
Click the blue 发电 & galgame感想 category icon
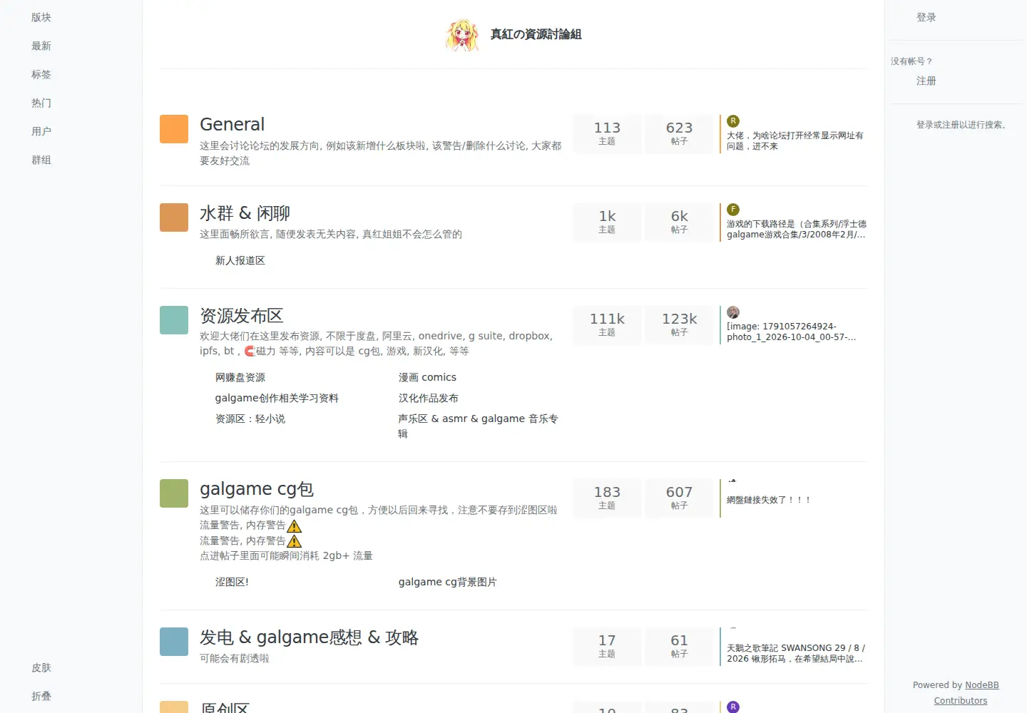(174, 642)
